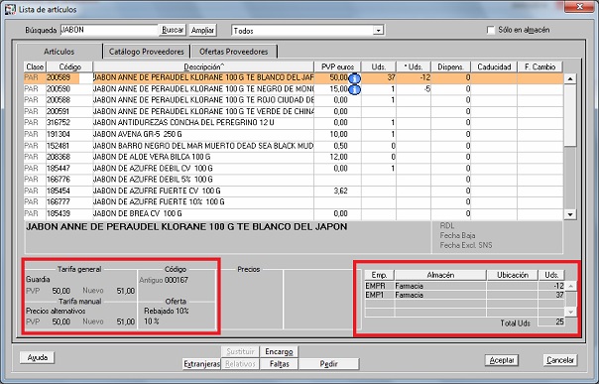Click the EMP1 Farmacia warehouse row

pyautogui.click(x=464, y=295)
